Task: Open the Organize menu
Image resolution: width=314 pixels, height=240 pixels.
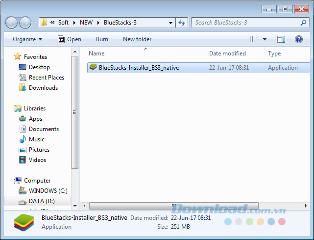Action: click(x=27, y=39)
